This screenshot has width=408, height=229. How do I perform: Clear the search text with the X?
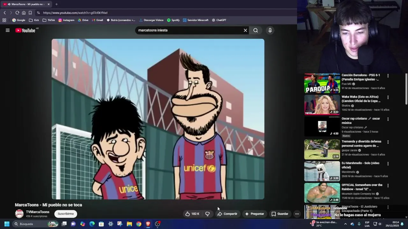point(245,30)
